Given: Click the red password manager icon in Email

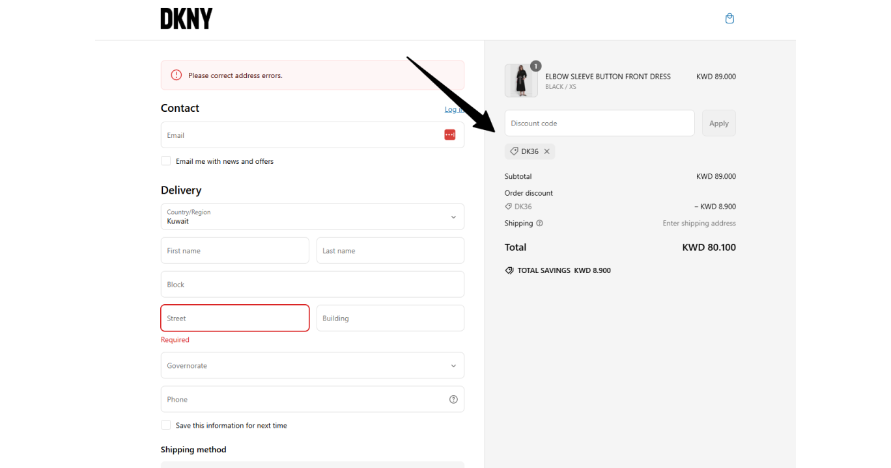Looking at the screenshot, I should point(450,135).
